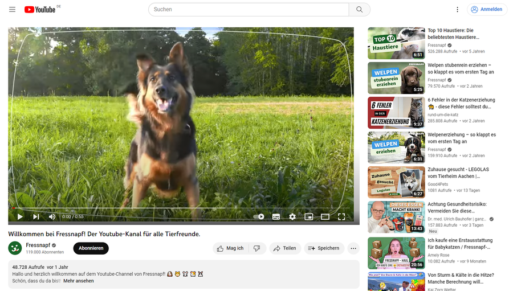Click 526.288 Aufrufe text
Screen dimensions: 513x291
(x=442, y=51)
